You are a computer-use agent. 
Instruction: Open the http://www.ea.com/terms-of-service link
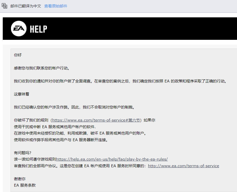[183, 166]
